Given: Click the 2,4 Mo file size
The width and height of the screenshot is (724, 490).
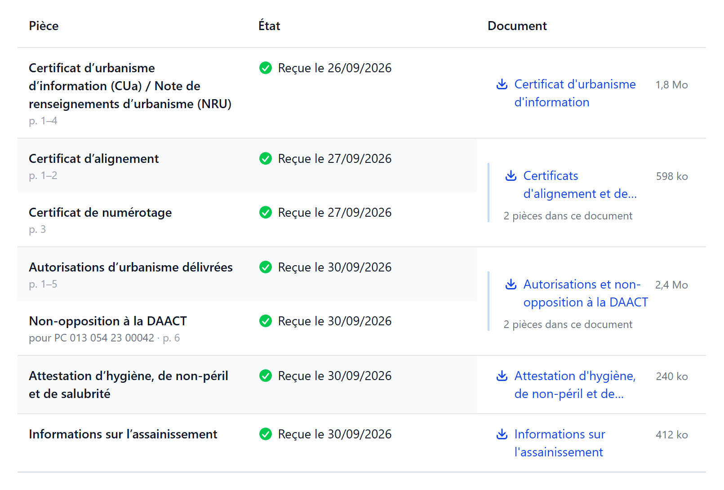Looking at the screenshot, I should 671,285.
